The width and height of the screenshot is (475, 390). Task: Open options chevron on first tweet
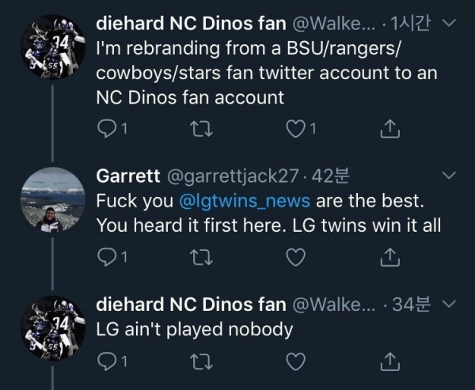pos(449,23)
